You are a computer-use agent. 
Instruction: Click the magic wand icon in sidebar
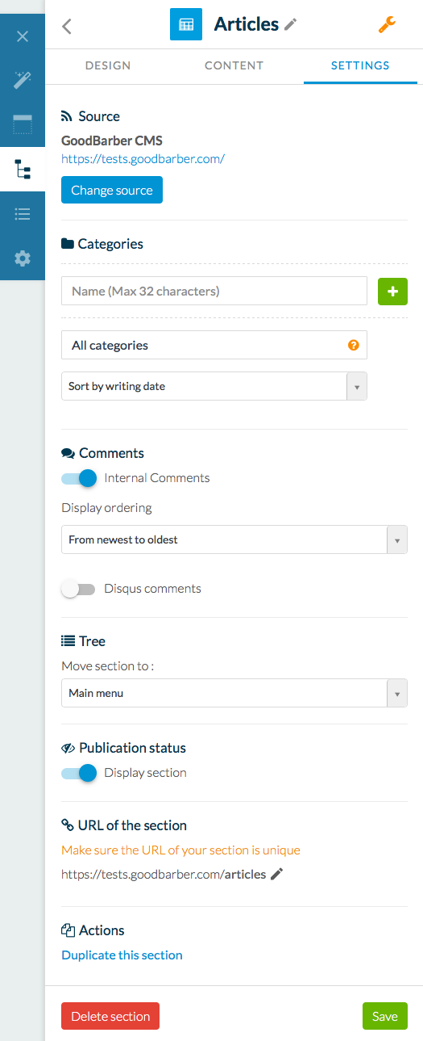[x=23, y=80]
